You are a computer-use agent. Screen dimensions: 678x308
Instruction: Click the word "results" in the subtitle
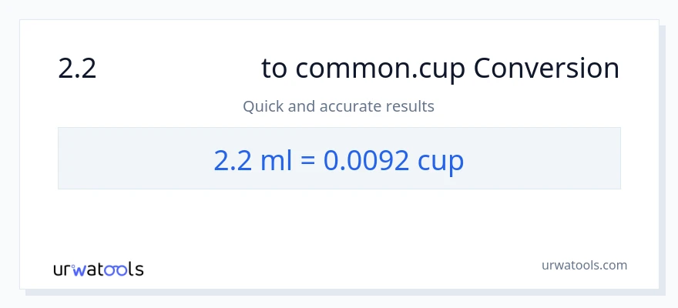coord(412,106)
